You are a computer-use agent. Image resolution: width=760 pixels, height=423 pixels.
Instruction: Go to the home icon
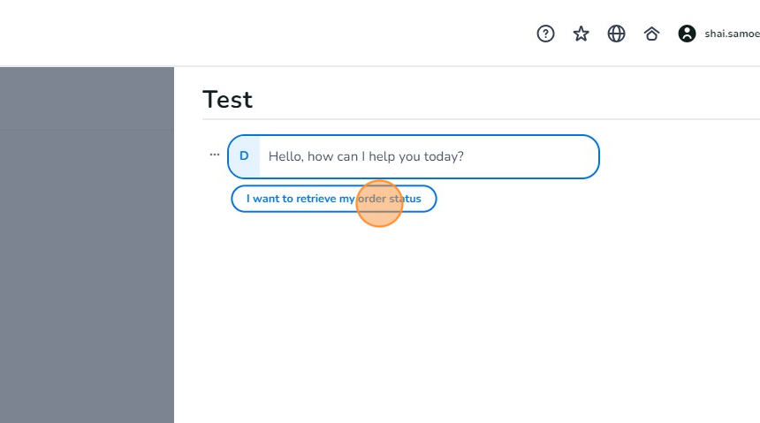tap(651, 34)
